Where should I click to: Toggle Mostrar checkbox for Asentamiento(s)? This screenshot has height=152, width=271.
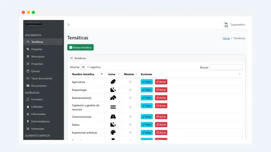[x=130, y=98]
